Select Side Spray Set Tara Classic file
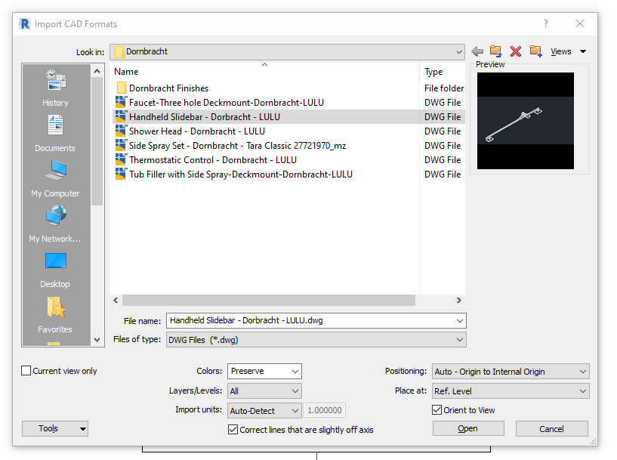Screen dimensions: 617x460 (x=238, y=146)
